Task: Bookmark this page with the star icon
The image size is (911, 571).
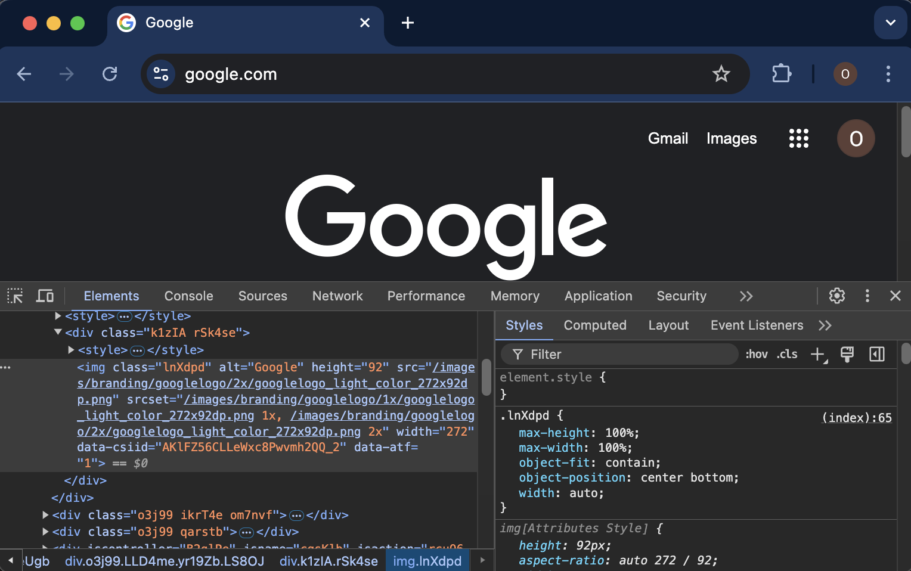Action: tap(721, 74)
